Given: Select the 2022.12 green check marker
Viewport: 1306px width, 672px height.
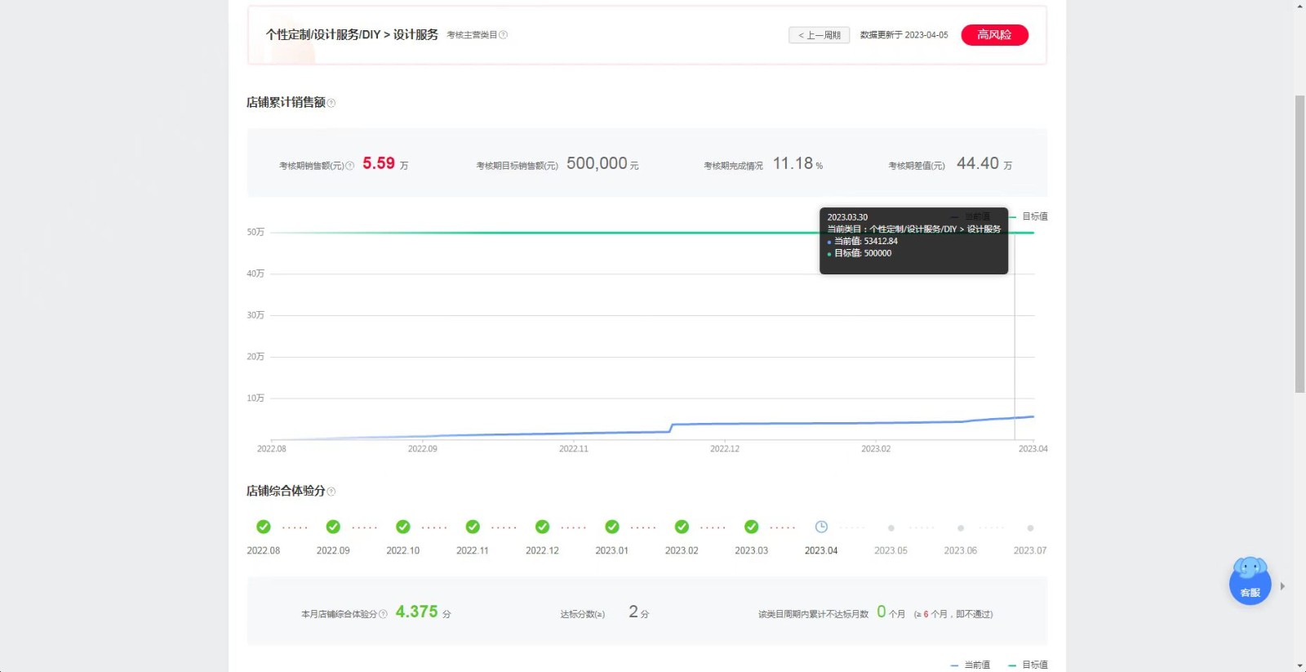Looking at the screenshot, I should (542, 527).
